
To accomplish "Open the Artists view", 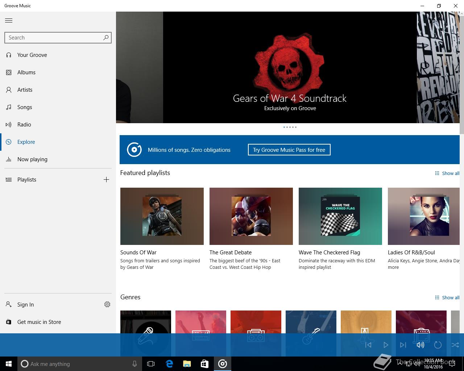I will click(x=58, y=90).
